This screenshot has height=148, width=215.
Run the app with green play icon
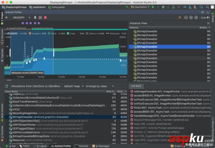[x=153, y=7]
